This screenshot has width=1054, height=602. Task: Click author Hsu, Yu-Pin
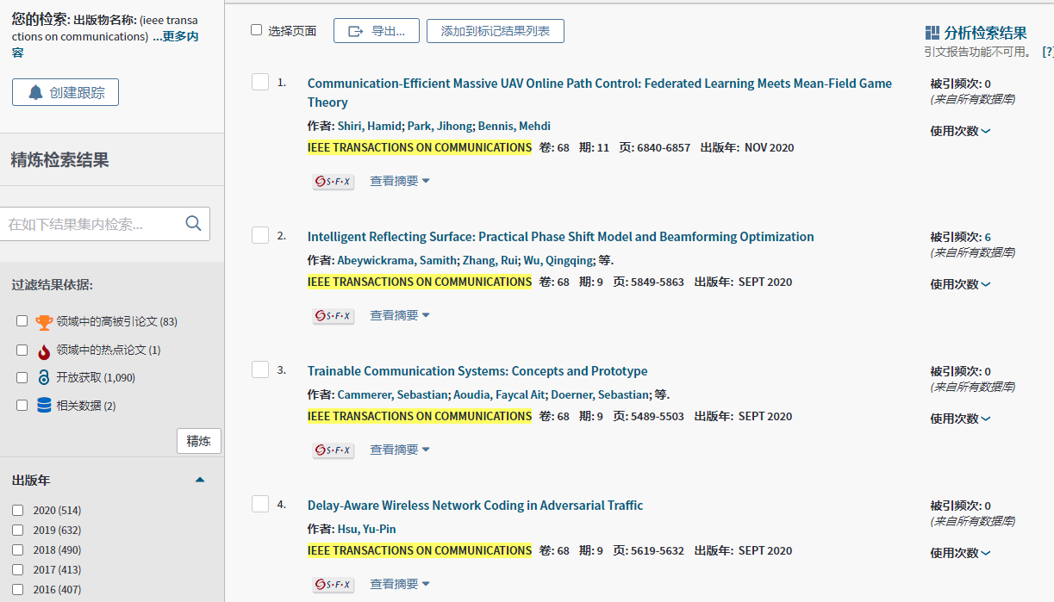366,529
